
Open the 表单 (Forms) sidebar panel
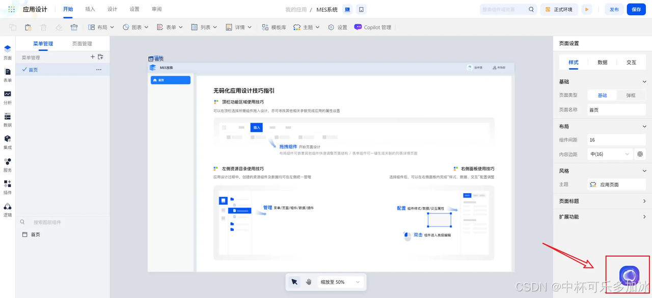(x=7, y=74)
